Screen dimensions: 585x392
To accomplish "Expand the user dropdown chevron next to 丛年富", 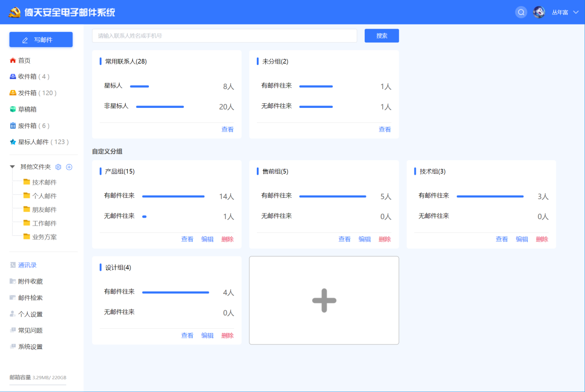I will point(575,12).
